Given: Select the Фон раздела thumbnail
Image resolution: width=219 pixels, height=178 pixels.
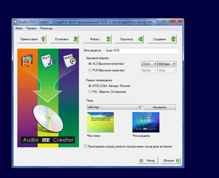Looking at the screenshot, I should click(146, 122).
